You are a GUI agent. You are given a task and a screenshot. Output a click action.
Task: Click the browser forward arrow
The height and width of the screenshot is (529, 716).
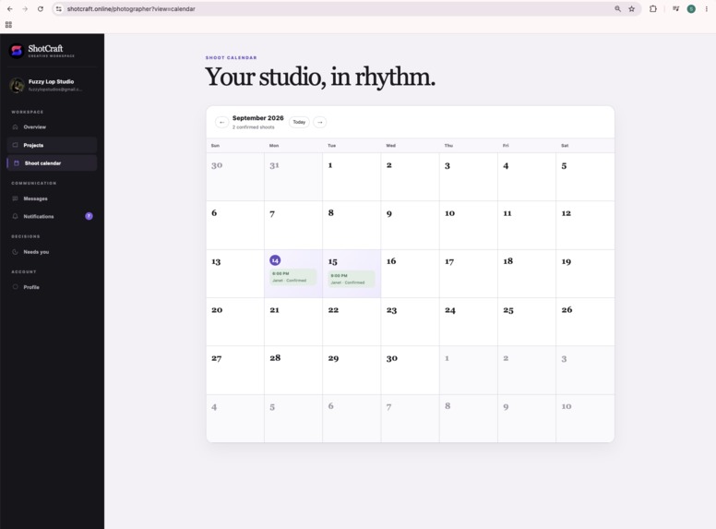click(x=25, y=8)
